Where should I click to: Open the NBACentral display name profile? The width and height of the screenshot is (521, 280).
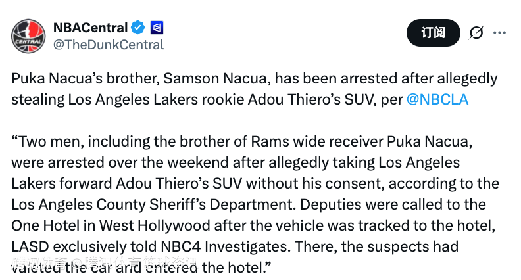(90, 28)
